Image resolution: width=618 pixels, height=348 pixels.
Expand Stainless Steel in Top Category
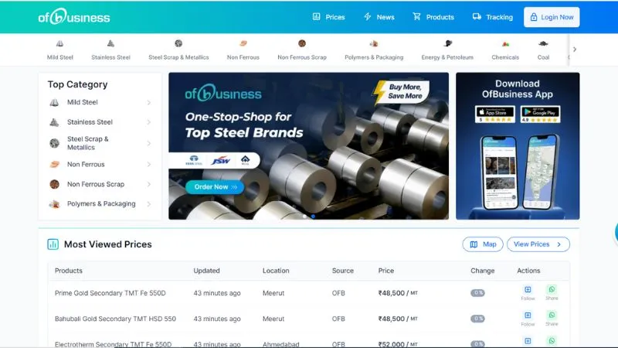point(149,122)
